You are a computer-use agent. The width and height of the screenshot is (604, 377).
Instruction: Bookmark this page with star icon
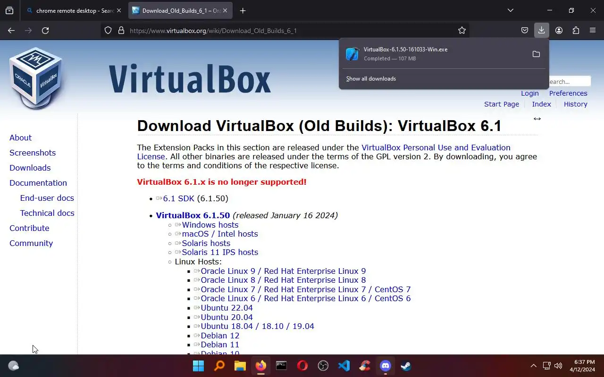tap(462, 30)
